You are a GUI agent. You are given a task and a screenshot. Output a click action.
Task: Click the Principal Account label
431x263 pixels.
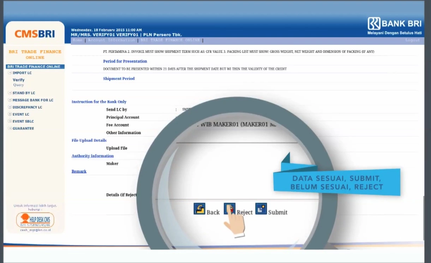[123, 117]
